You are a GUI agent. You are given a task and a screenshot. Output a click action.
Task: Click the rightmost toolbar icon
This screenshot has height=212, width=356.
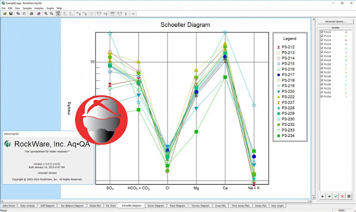[x=133, y=14]
